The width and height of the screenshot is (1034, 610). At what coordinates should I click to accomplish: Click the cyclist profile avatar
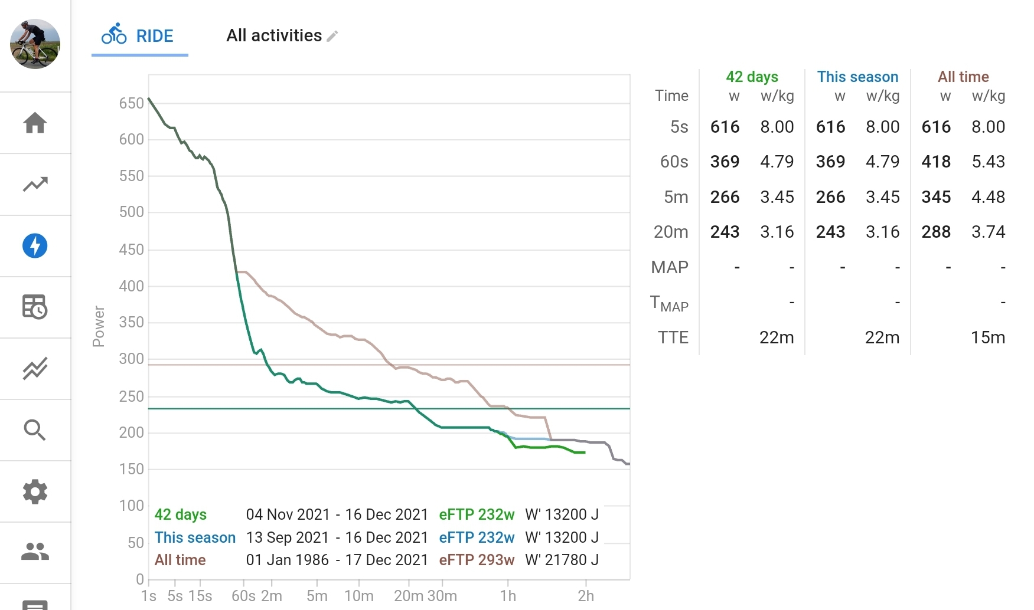(x=35, y=44)
